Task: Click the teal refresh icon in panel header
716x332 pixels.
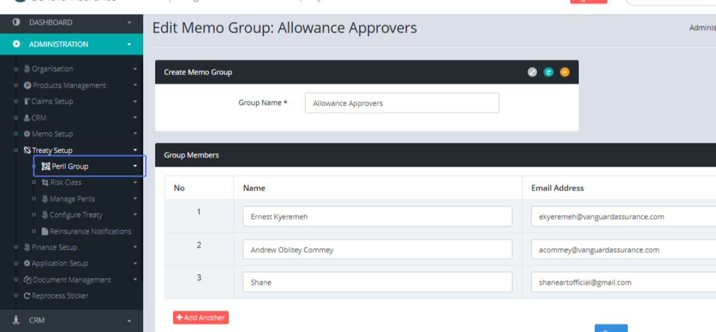Action: (x=548, y=72)
